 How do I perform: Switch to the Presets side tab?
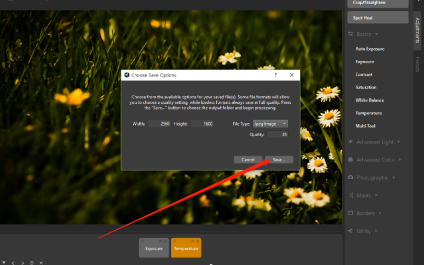417,64
